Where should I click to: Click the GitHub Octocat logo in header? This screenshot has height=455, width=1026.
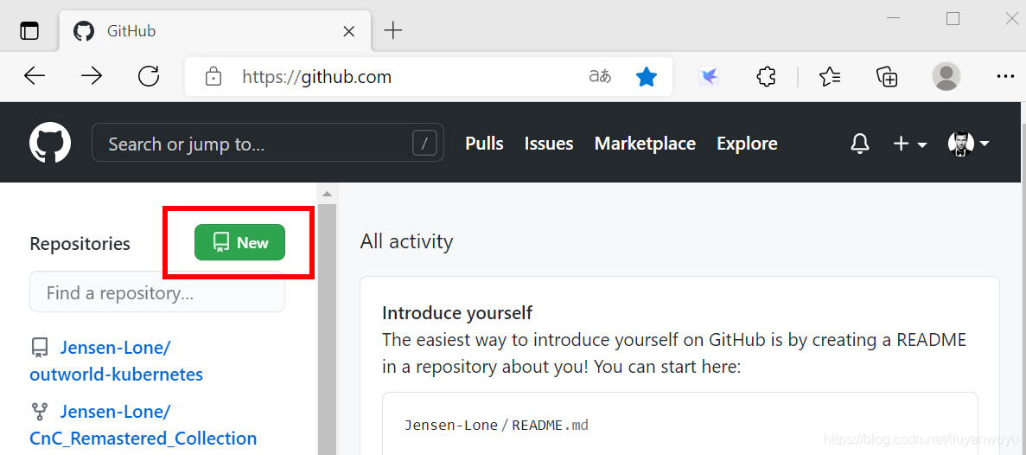(50, 144)
